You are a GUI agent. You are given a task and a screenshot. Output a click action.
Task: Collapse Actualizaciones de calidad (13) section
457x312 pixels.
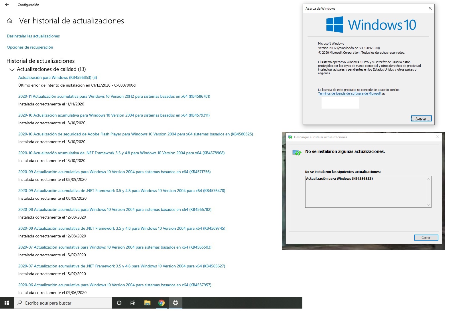click(x=12, y=69)
